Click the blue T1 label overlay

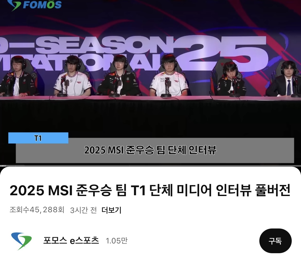pyautogui.click(x=38, y=138)
